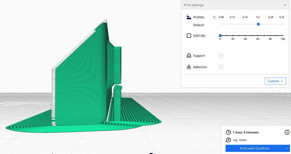Open Custom settings via chevron button

(x=275, y=81)
